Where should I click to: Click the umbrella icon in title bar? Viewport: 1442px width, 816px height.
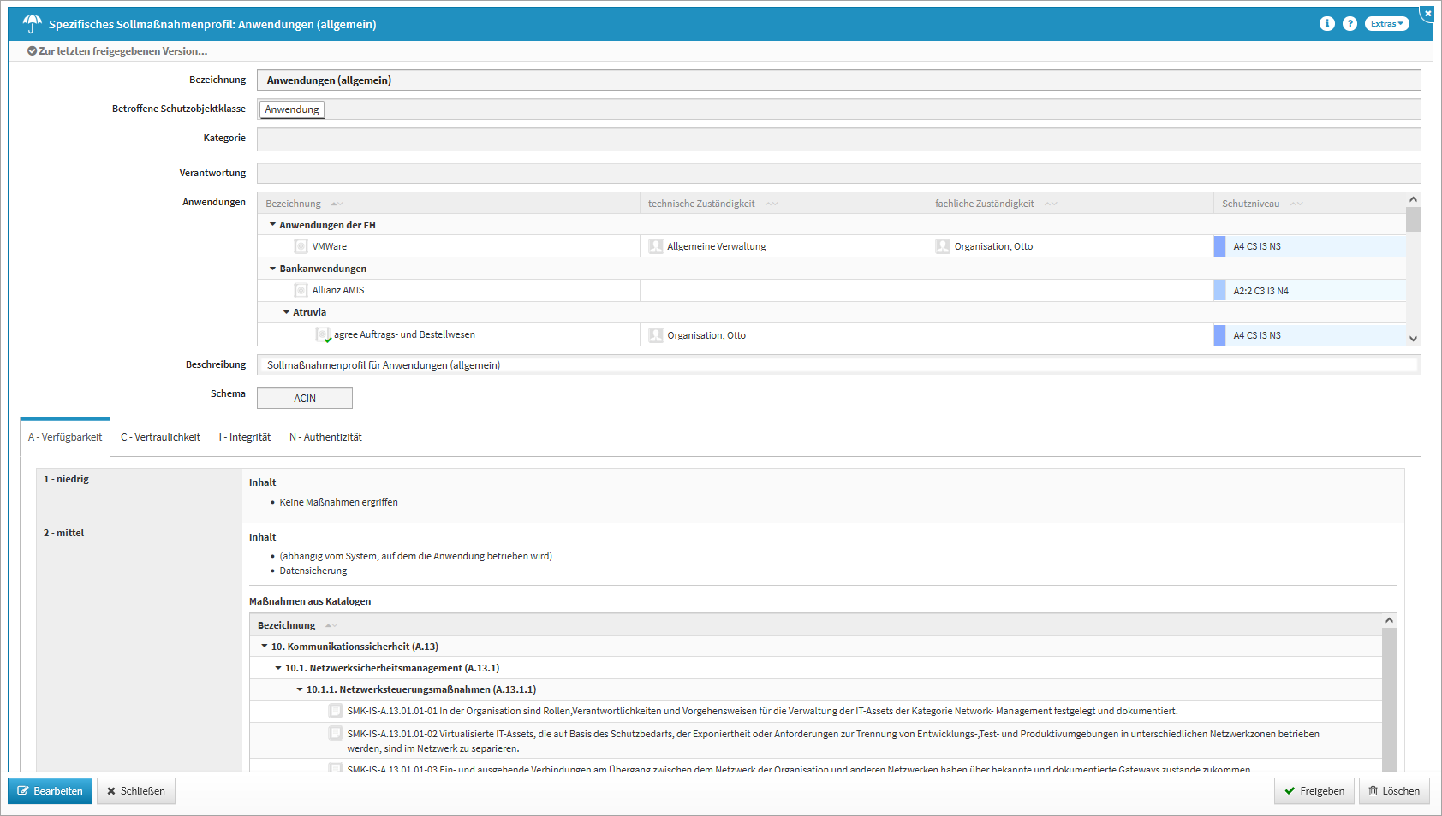(x=32, y=24)
